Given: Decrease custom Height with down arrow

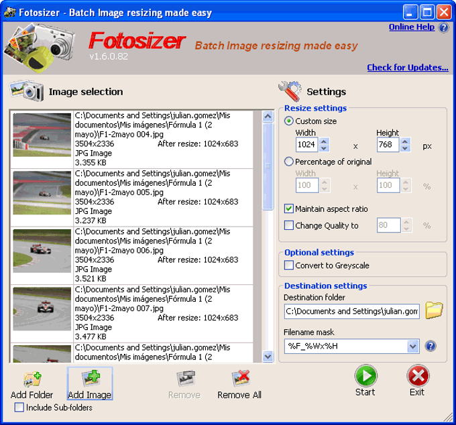Looking at the screenshot, I should [405, 148].
